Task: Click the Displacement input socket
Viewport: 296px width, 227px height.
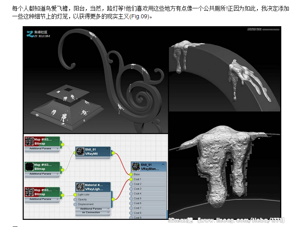Action: click(75, 204)
